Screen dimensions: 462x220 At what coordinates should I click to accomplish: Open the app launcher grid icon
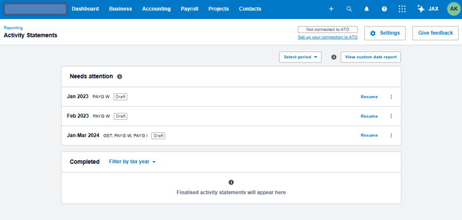click(402, 9)
